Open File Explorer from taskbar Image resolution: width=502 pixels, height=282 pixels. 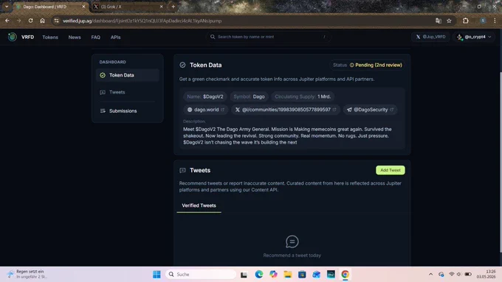(287, 275)
